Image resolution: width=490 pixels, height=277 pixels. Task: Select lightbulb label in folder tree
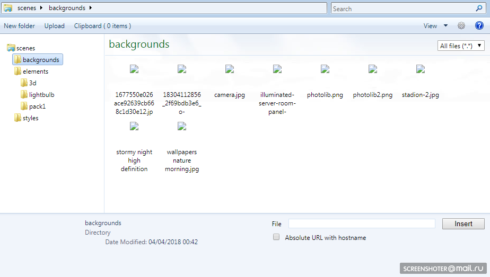[41, 94]
